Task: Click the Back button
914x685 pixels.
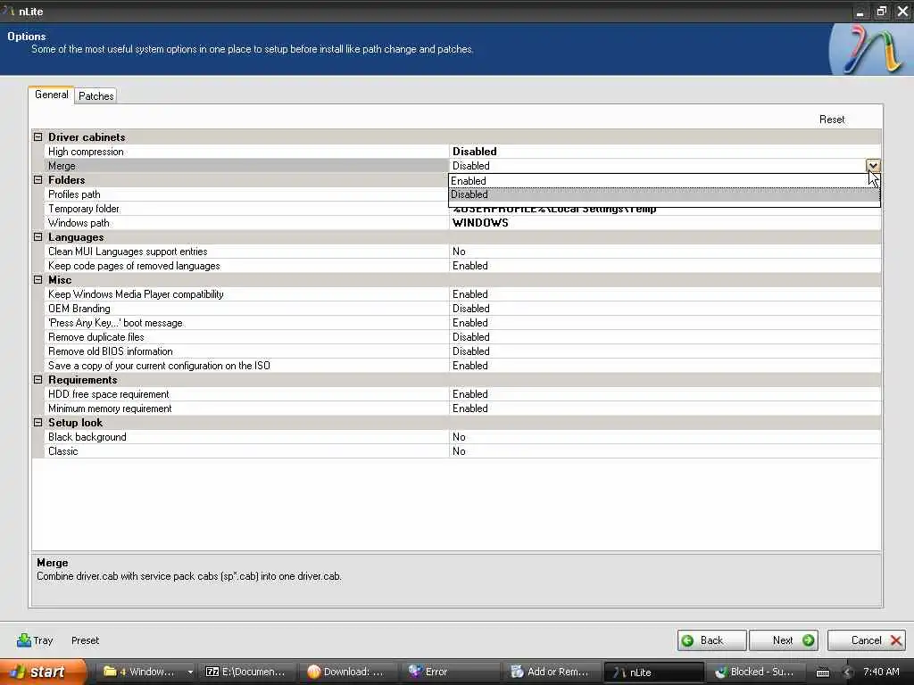Action: (x=711, y=640)
